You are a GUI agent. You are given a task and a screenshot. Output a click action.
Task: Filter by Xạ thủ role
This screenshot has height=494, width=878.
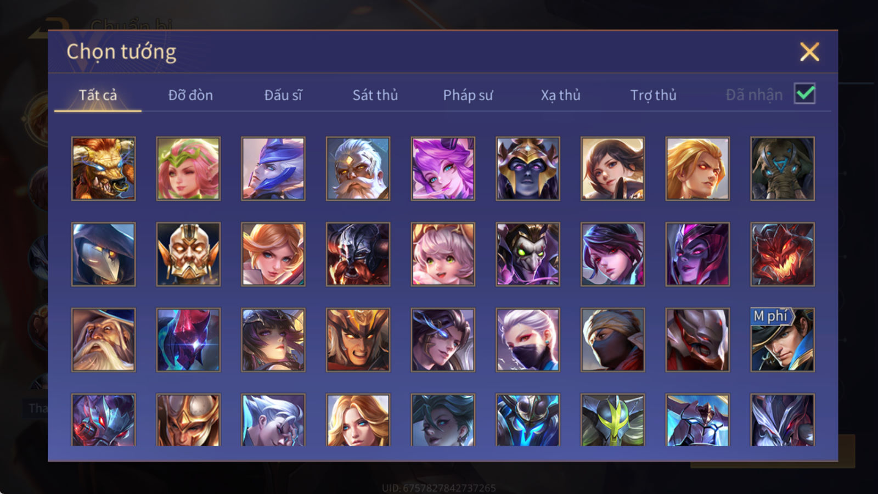coord(561,95)
